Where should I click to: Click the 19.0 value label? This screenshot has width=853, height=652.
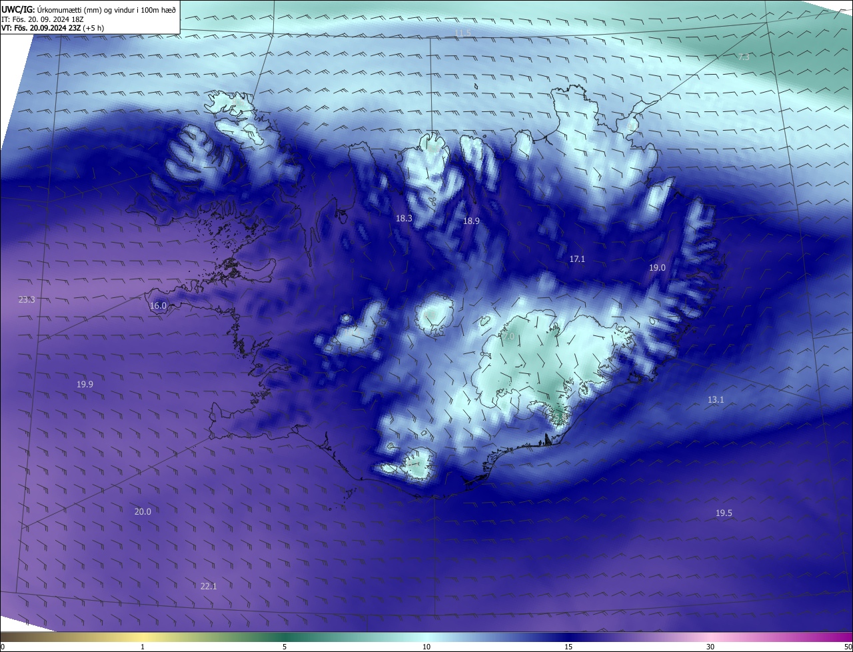click(x=657, y=268)
